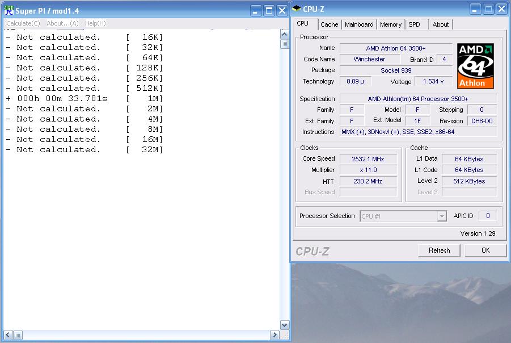Click the 'Not calculated' 32M row

(84, 149)
